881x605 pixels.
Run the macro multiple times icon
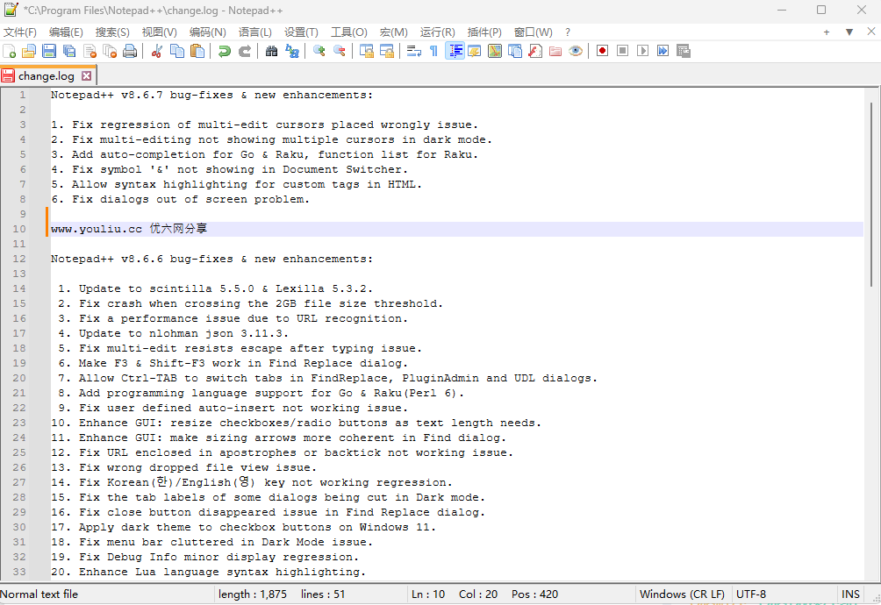coord(663,51)
